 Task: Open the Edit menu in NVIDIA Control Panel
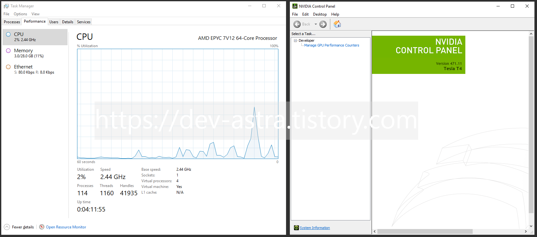coord(305,14)
